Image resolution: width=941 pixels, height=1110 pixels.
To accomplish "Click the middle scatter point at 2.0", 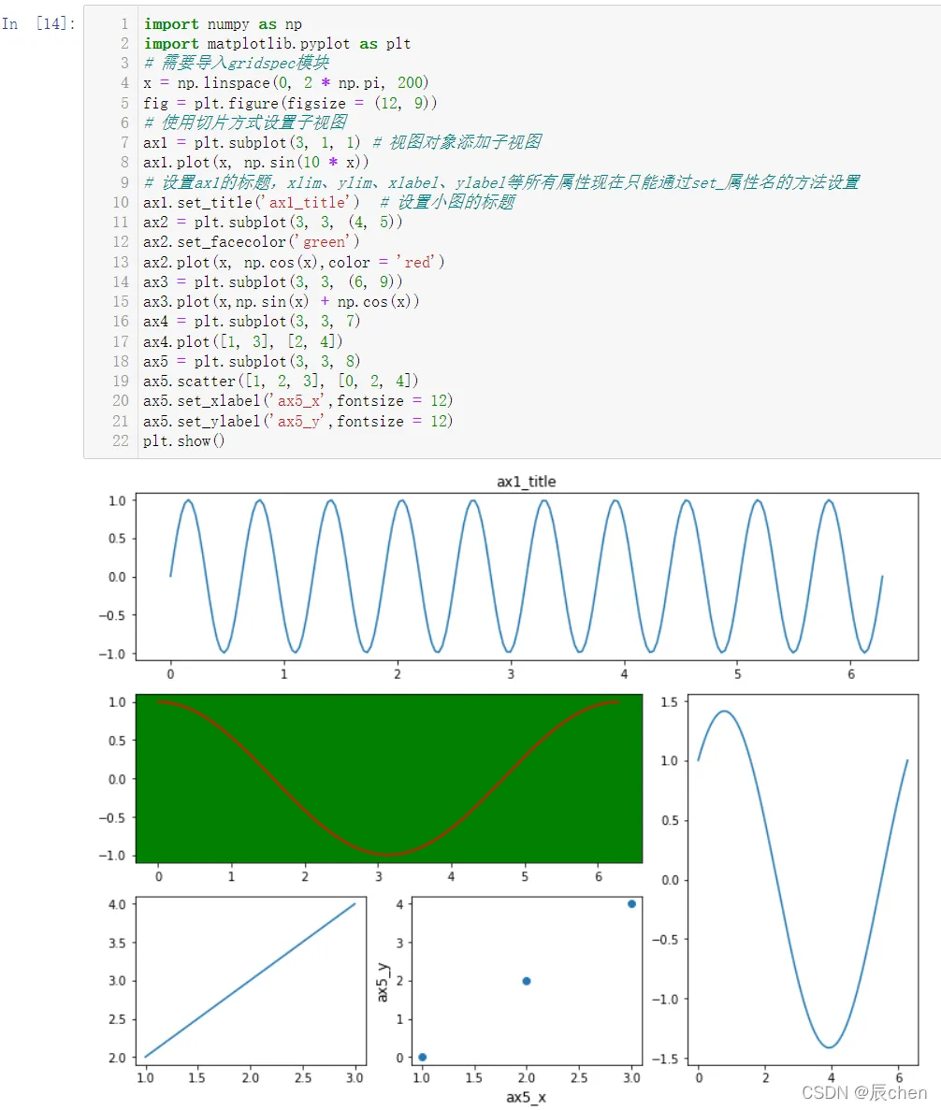I will pyautogui.click(x=526, y=981).
